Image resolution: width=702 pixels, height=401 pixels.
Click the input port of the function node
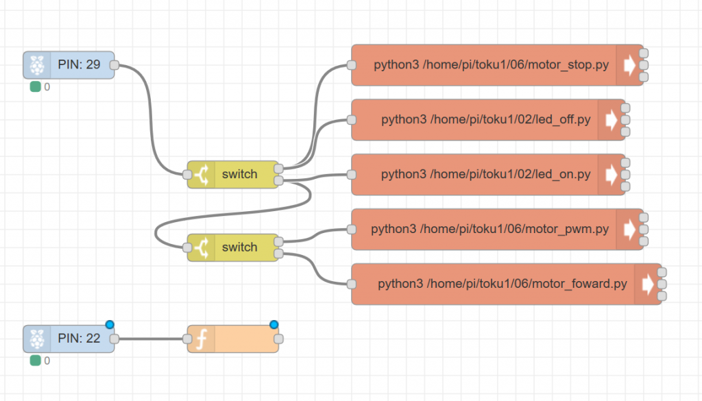[187, 339]
